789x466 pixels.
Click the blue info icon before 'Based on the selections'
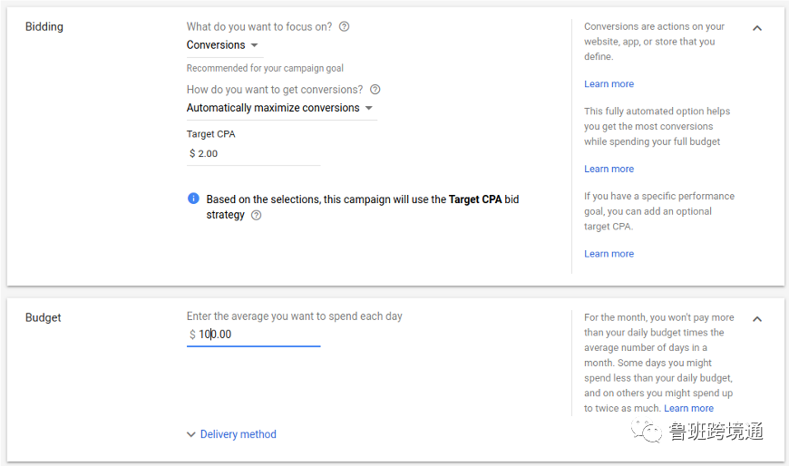click(x=193, y=199)
